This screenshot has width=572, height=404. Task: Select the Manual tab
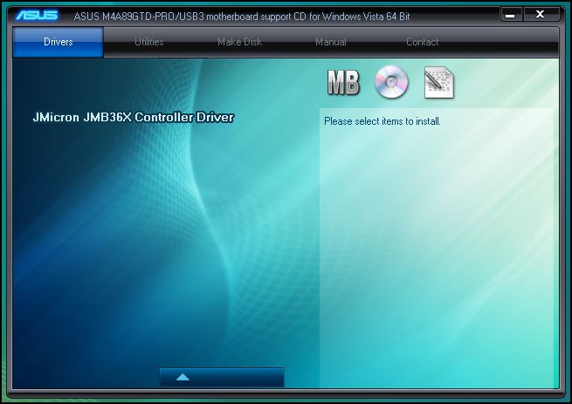click(331, 42)
